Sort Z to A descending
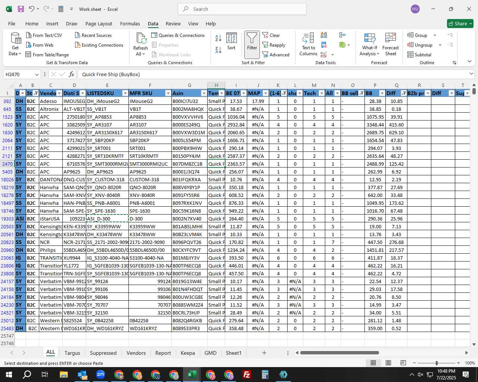 tap(218, 50)
